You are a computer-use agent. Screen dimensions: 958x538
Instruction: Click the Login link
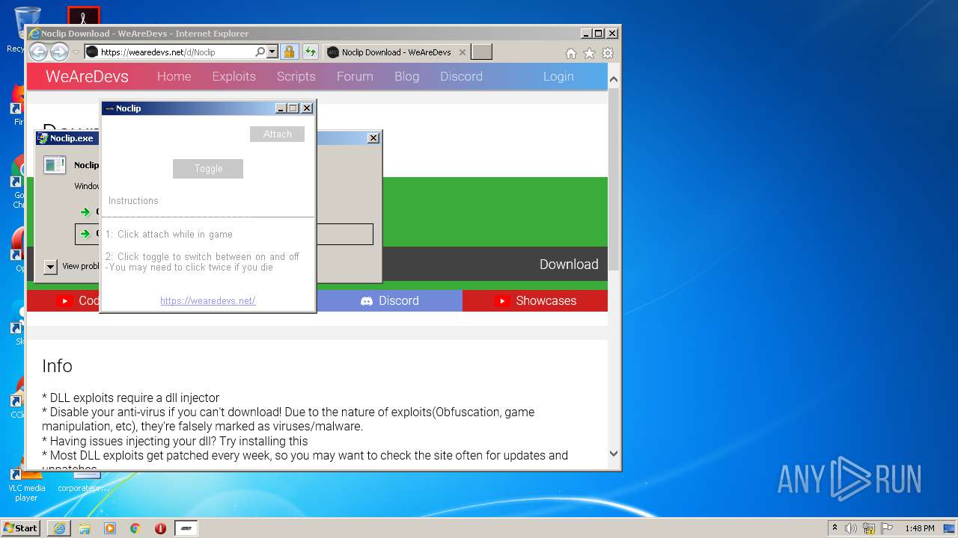[x=558, y=76]
